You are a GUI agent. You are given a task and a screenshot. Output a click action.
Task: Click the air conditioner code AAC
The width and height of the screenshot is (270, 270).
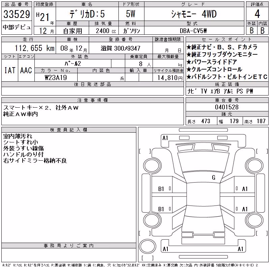[26, 71]
